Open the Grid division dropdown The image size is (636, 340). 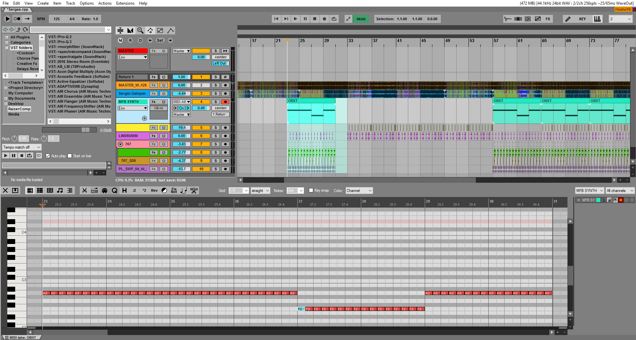tap(238, 191)
